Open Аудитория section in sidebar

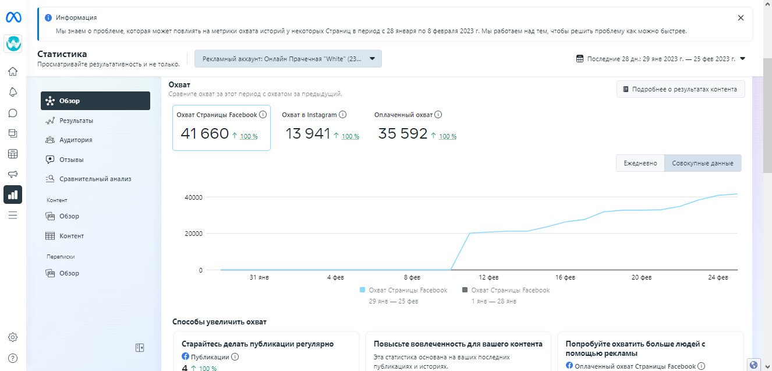76,140
